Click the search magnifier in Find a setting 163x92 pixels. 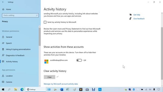tap(37, 15)
